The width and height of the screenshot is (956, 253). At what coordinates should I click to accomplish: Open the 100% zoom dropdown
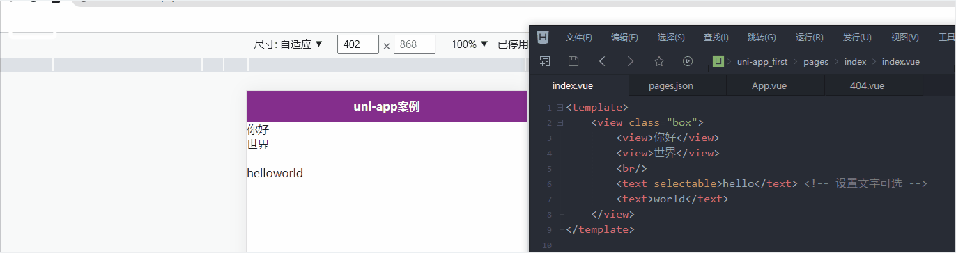470,44
